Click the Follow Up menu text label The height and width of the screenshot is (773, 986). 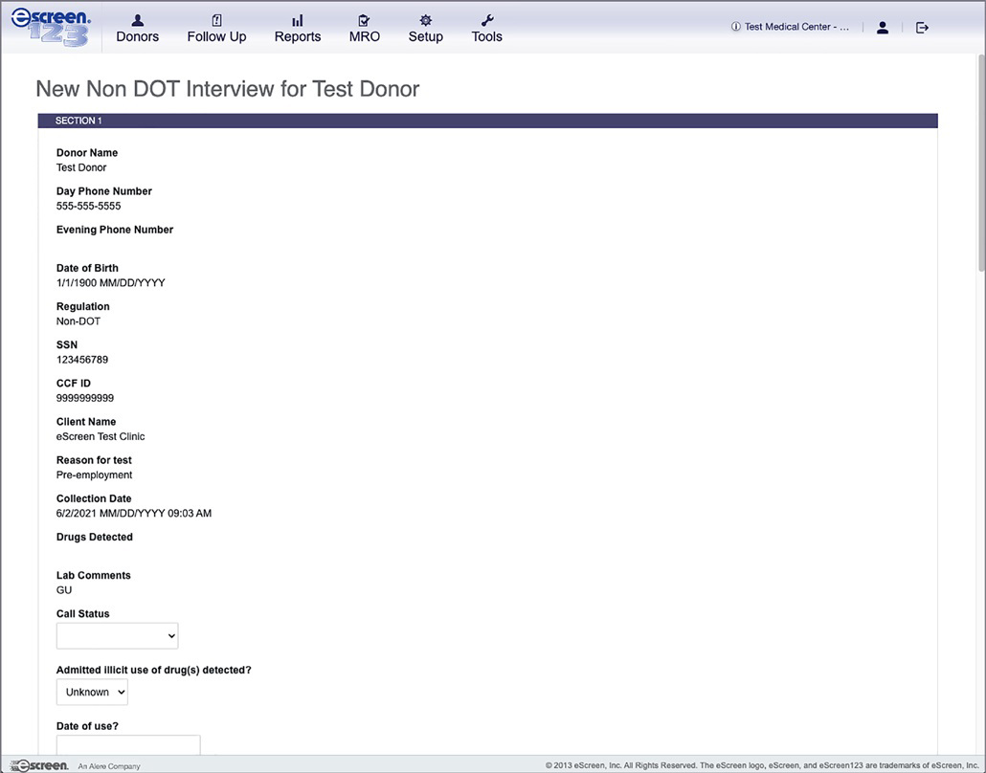(x=216, y=37)
